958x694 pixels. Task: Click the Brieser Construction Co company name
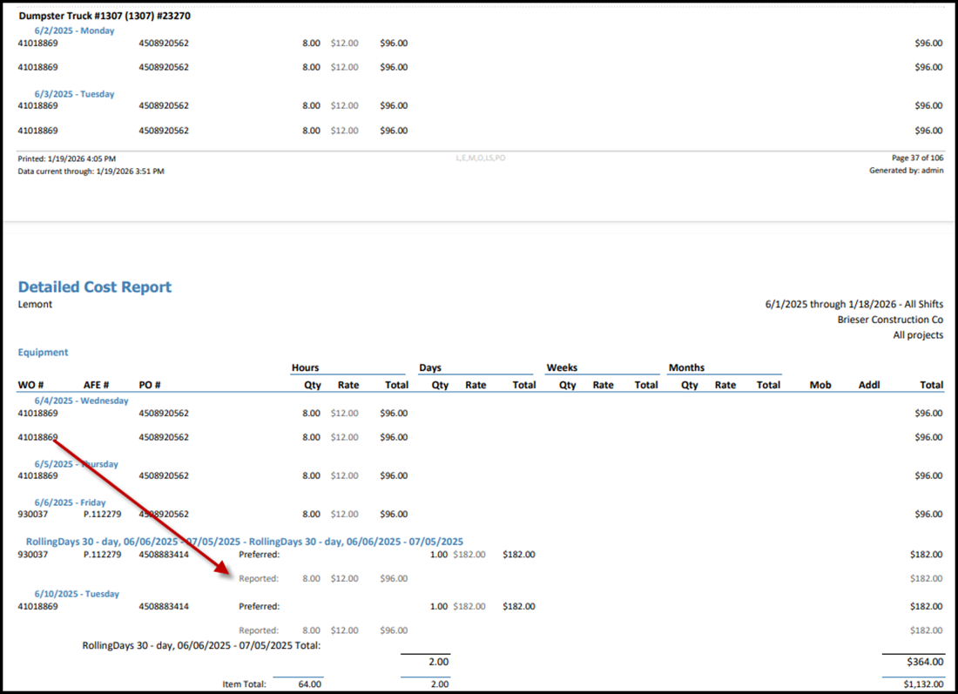point(890,320)
